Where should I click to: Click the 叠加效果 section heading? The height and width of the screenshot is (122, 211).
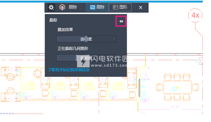tap(65, 29)
